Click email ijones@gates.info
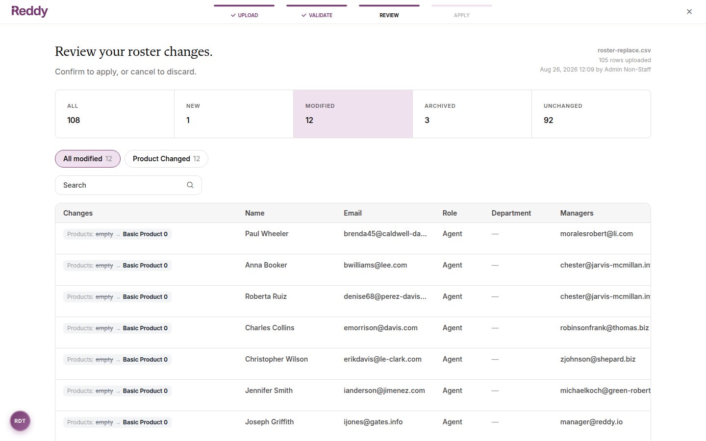 [373, 422]
